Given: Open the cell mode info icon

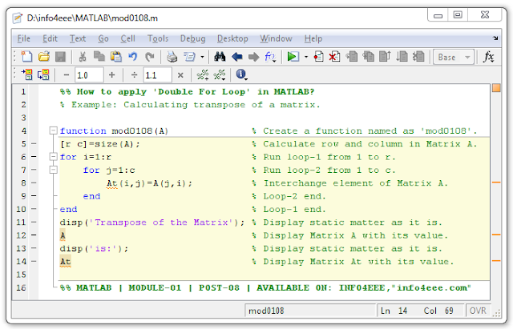Looking at the screenshot, I should click(241, 74).
